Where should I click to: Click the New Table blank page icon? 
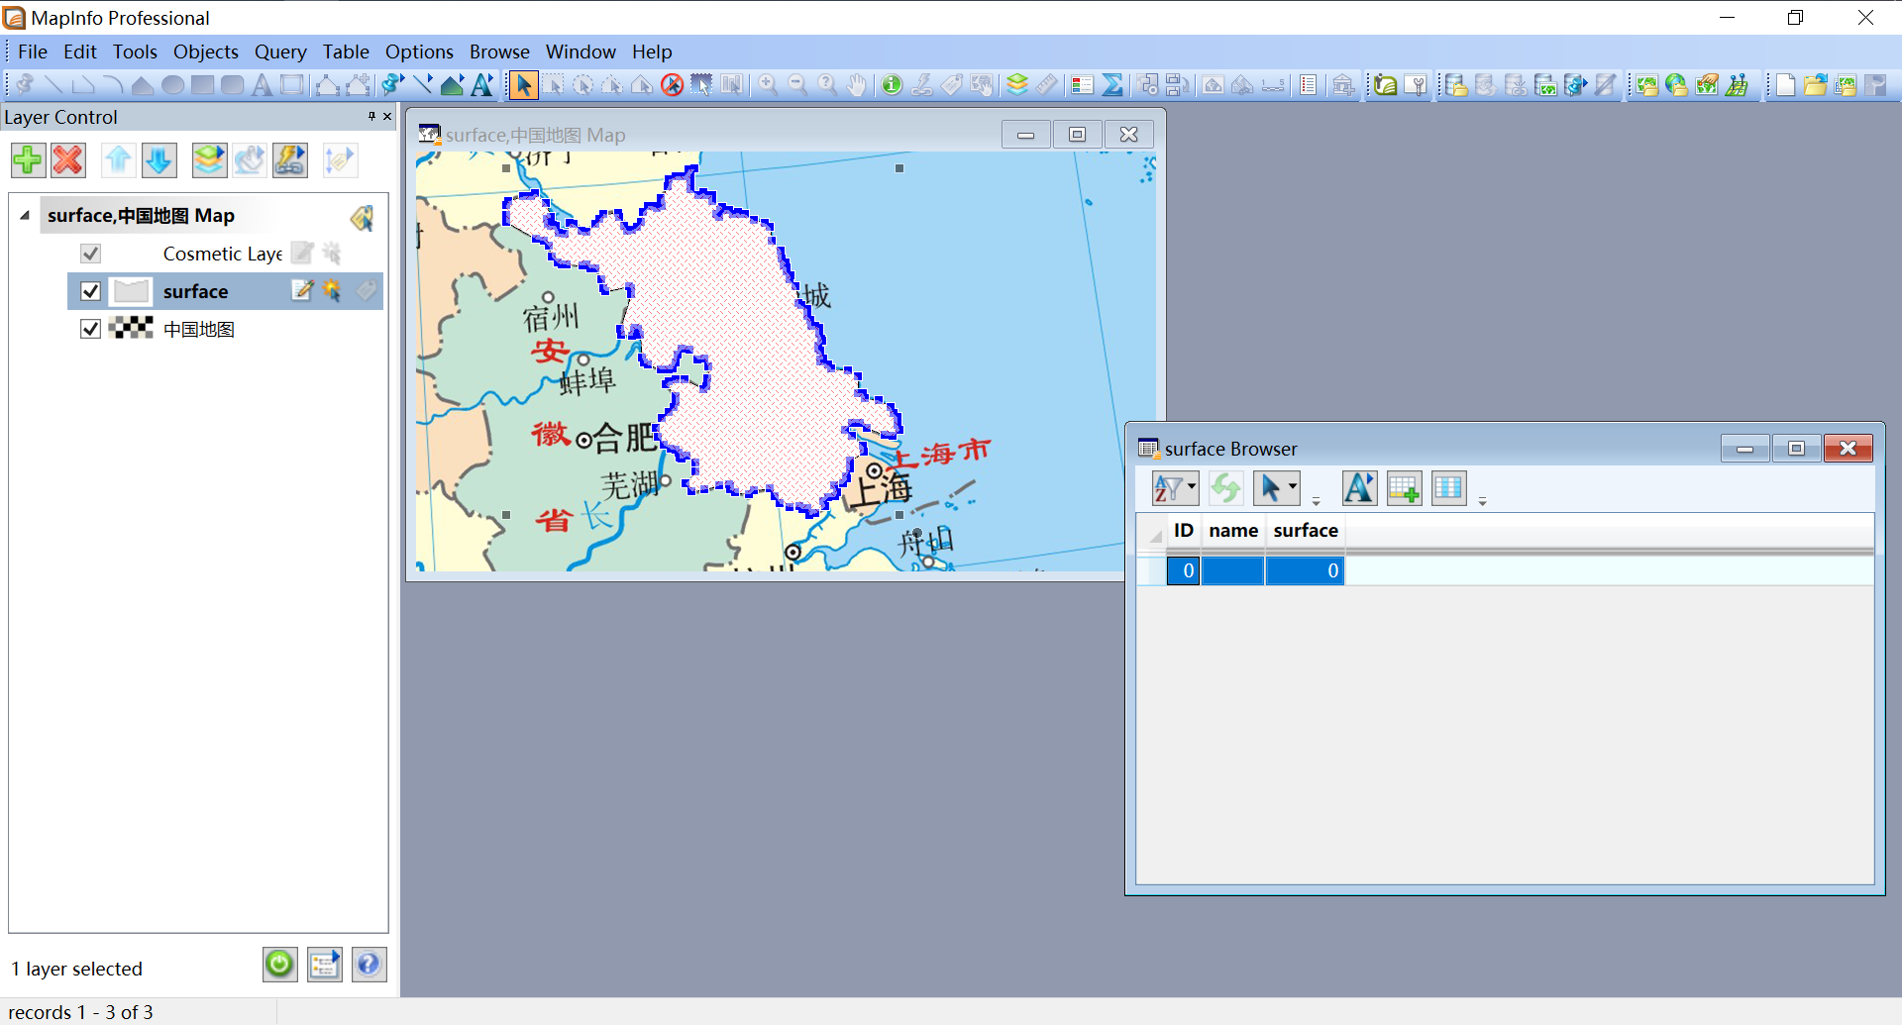(x=1785, y=85)
